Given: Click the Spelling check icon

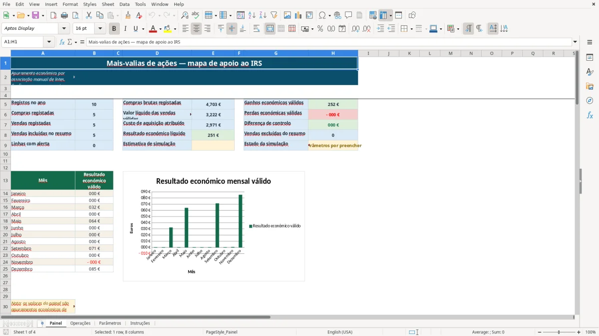Looking at the screenshot, I should click(196, 15).
